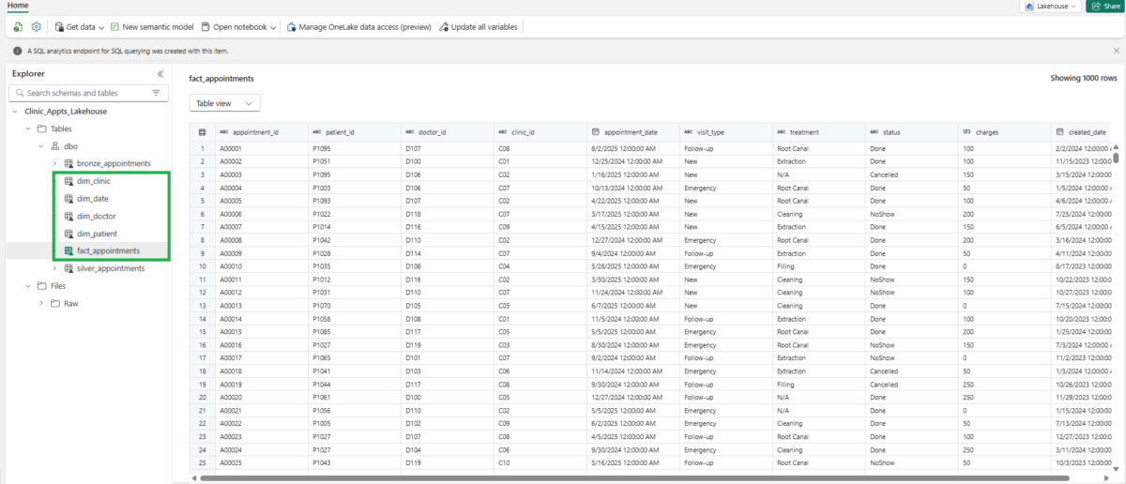
Task: Open the Table view dropdown
Action: point(224,103)
